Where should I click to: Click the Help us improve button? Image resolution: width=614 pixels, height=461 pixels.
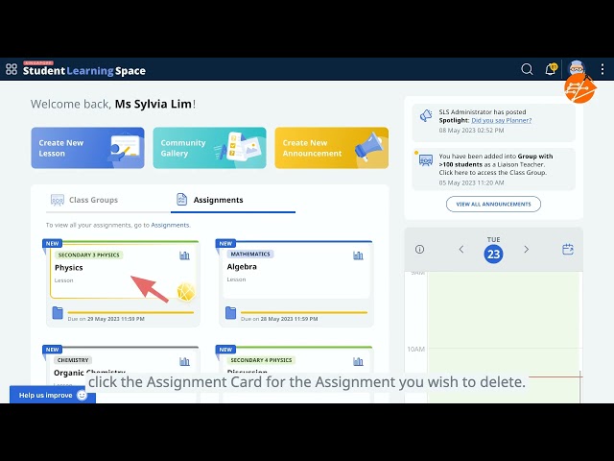[53, 395]
